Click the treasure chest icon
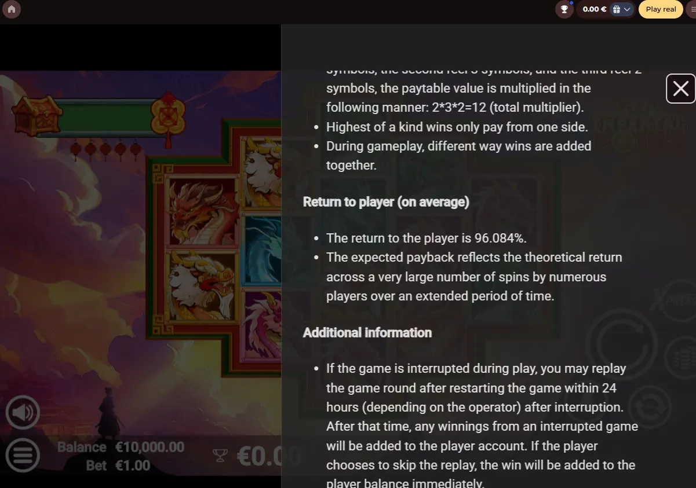696x488 pixels. click(x=37, y=116)
